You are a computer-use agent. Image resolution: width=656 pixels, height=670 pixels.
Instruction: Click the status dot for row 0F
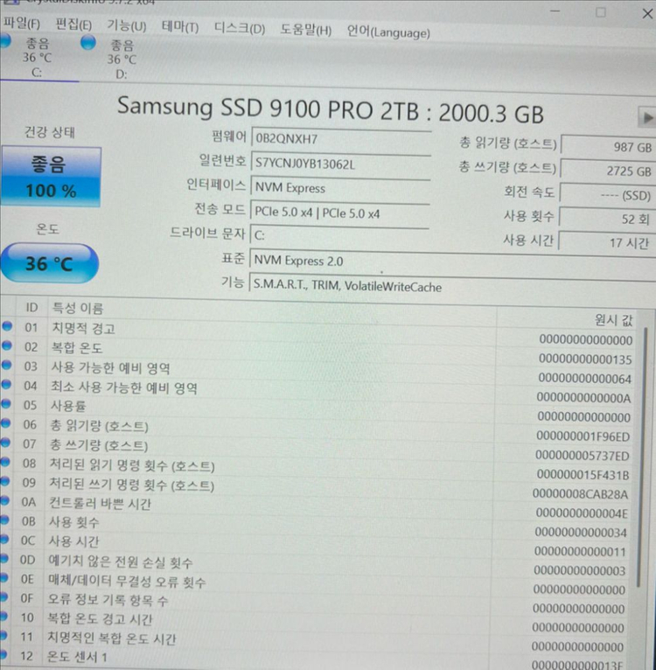3,597
